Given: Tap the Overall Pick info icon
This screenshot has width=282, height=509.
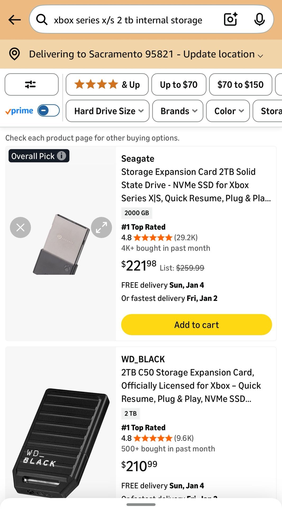Looking at the screenshot, I should 62,156.
